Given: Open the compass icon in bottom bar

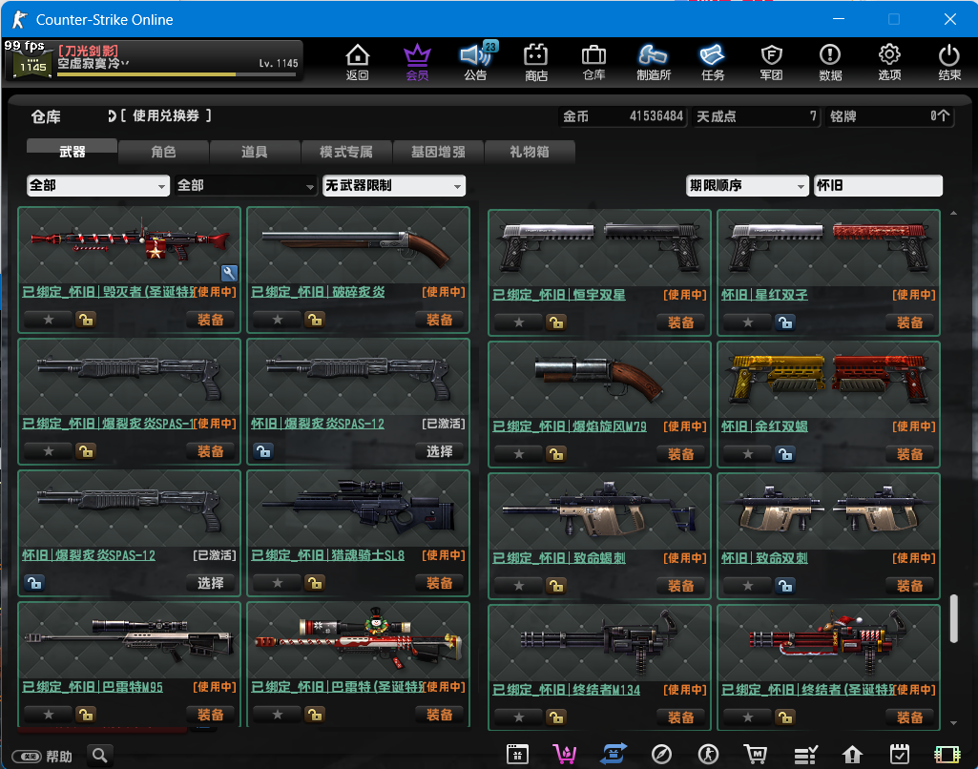Looking at the screenshot, I should click(661, 755).
